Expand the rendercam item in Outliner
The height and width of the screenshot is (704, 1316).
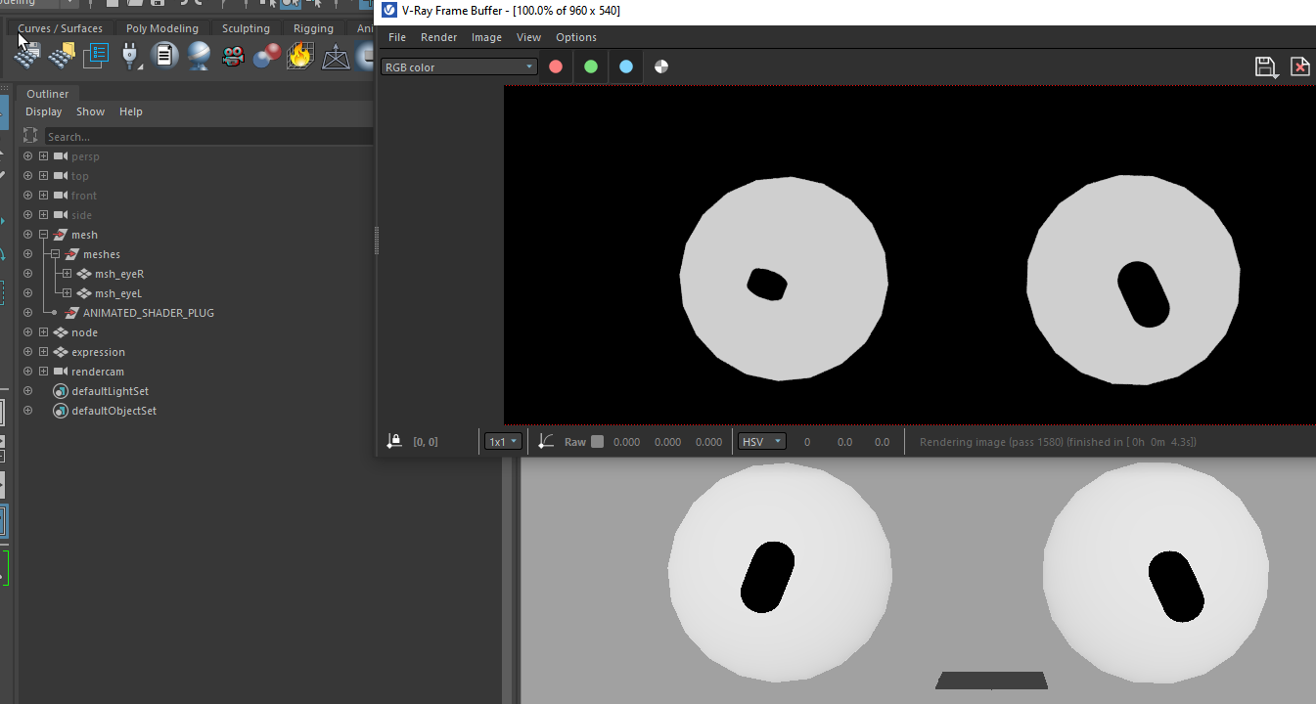(x=43, y=372)
